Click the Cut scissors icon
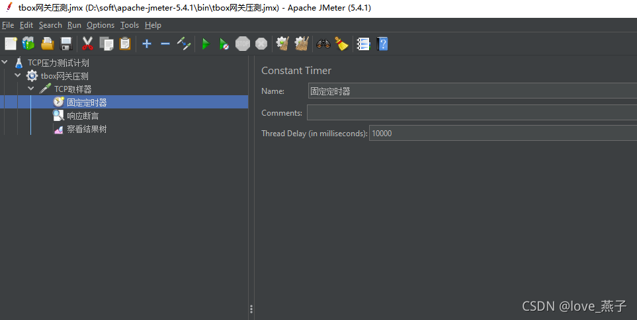 [x=87, y=44]
